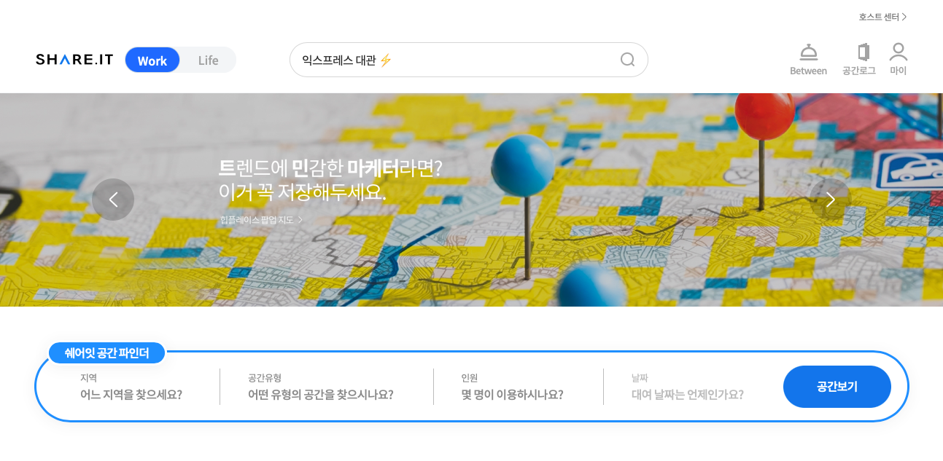Advance to next banner slide arrow
The image size is (943, 461).
(830, 200)
